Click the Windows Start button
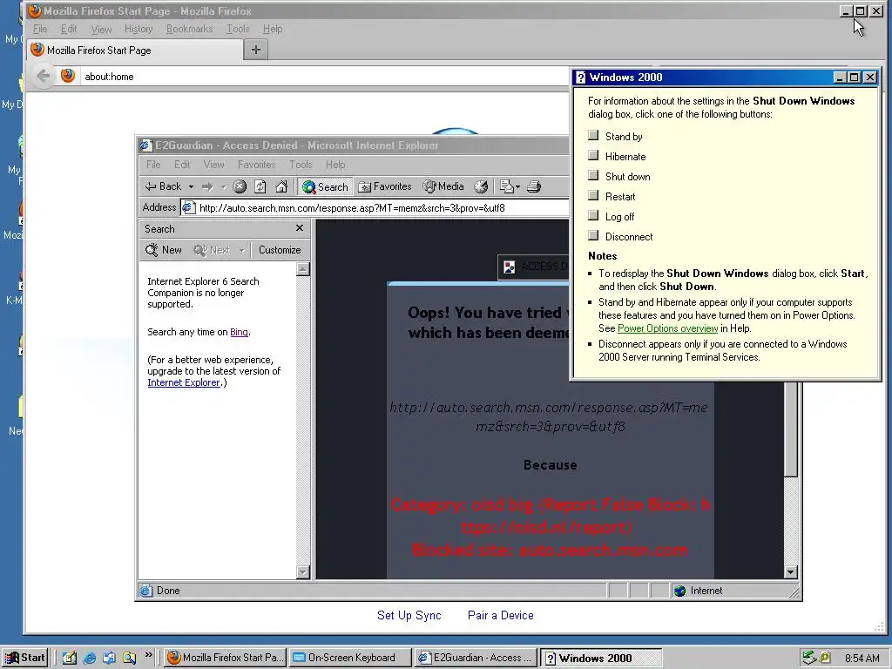Image resolution: width=892 pixels, height=669 pixels. click(x=24, y=658)
